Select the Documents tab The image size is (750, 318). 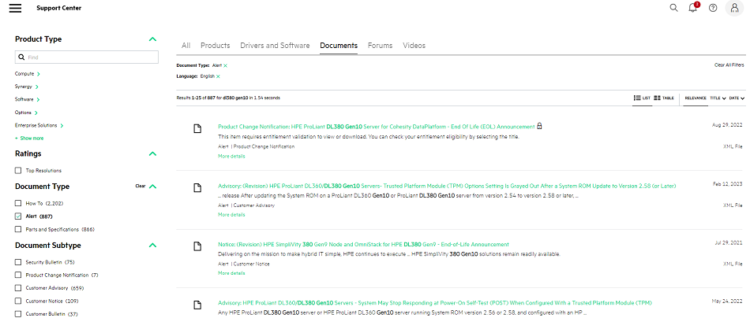(339, 46)
